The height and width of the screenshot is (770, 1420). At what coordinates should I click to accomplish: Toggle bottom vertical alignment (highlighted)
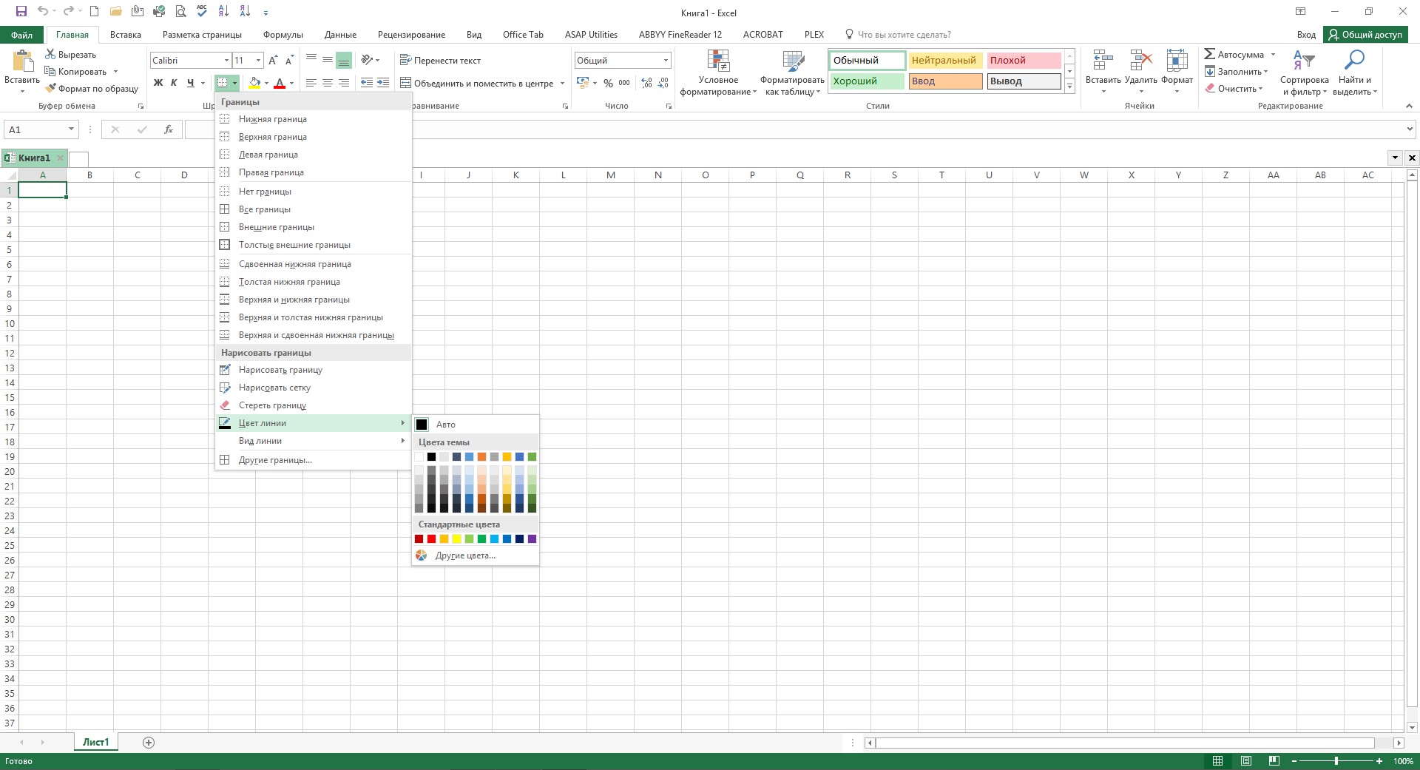tap(344, 61)
